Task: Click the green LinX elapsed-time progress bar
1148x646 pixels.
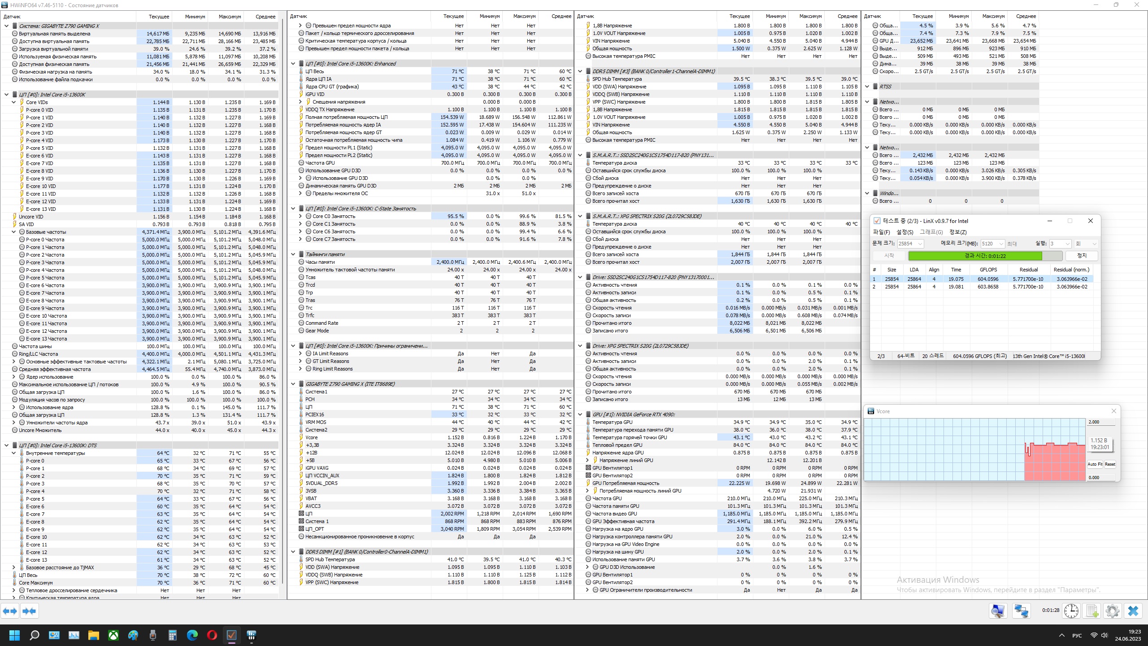Action: (975, 256)
